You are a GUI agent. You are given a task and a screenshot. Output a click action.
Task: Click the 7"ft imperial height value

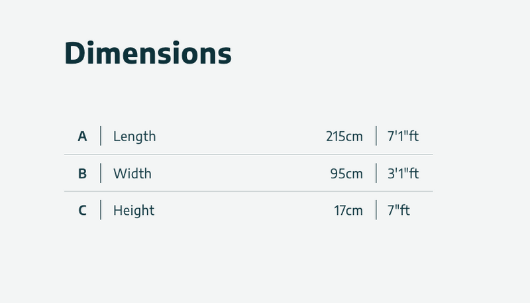(399, 211)
